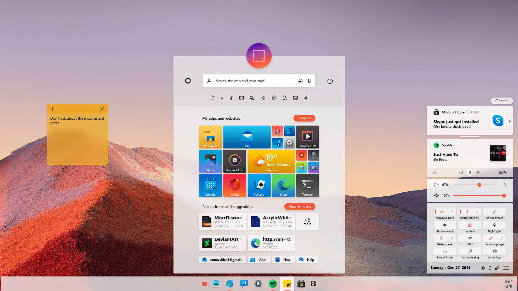
Task: Open the Pictures icon in start menu toolbar
Action: (x=241, y=98)
